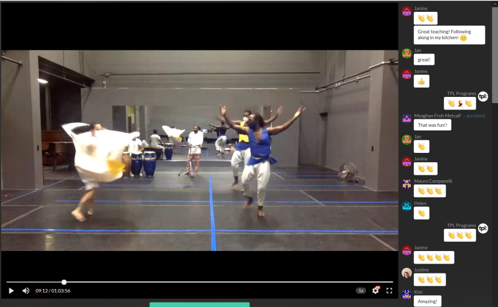Select Kim's 'Amazing!' message
The width and height of the screenshot is (498, 307).
click(427, 301)
